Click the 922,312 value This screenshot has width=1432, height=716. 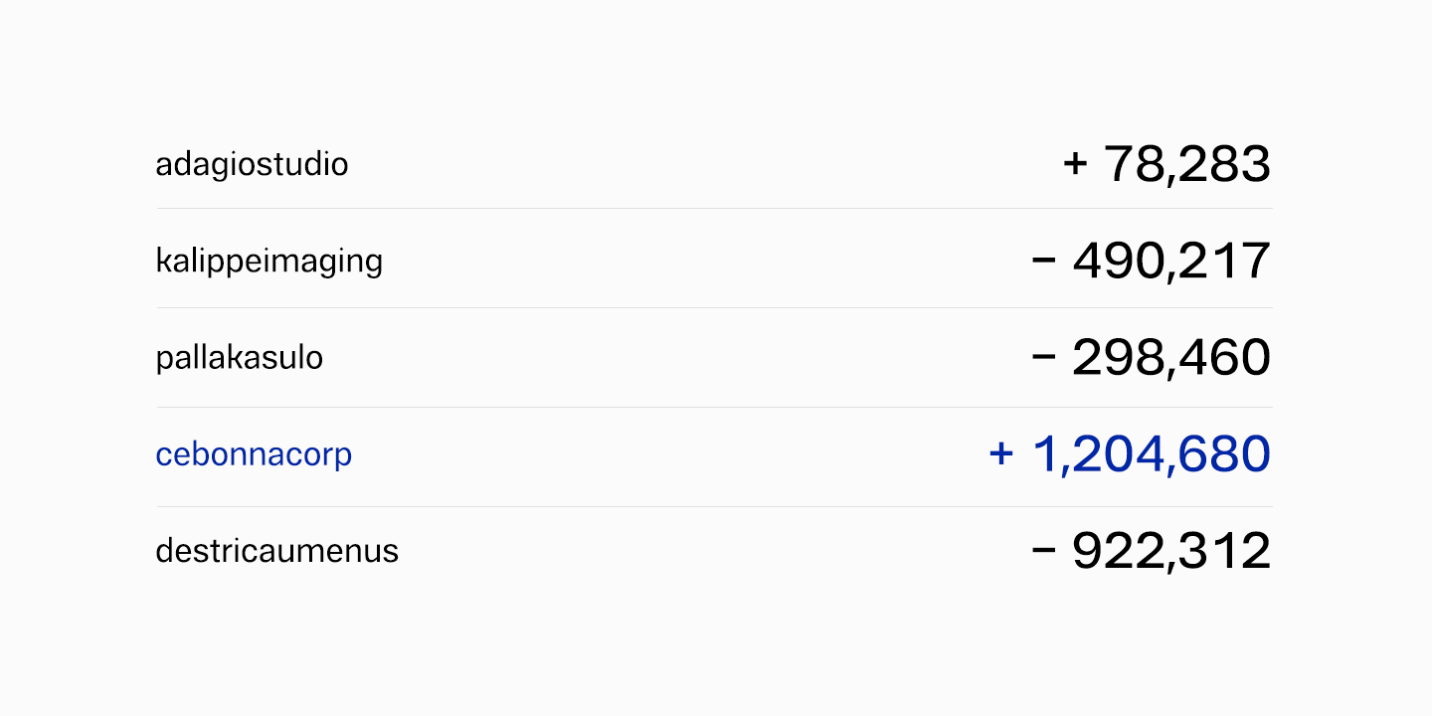pyautogui.click(x=1171, y=551)
